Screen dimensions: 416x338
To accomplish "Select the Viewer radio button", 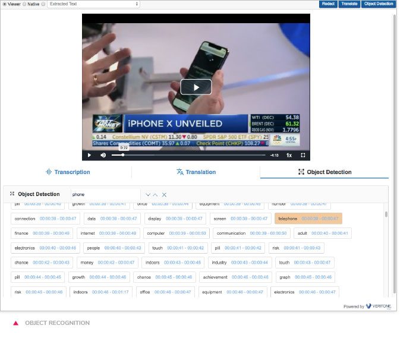I will [5, 4].
